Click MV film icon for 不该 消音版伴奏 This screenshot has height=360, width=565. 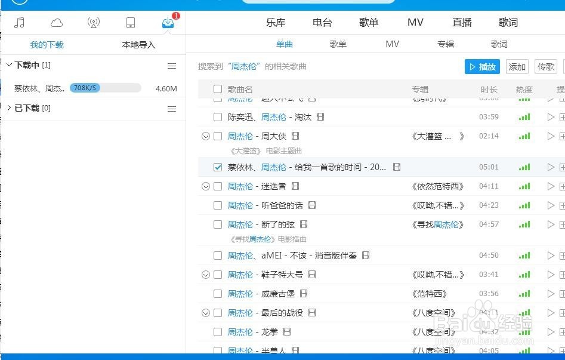366,256
